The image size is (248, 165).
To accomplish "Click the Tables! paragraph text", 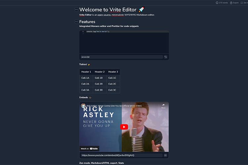I will click(x=85, y=64).
